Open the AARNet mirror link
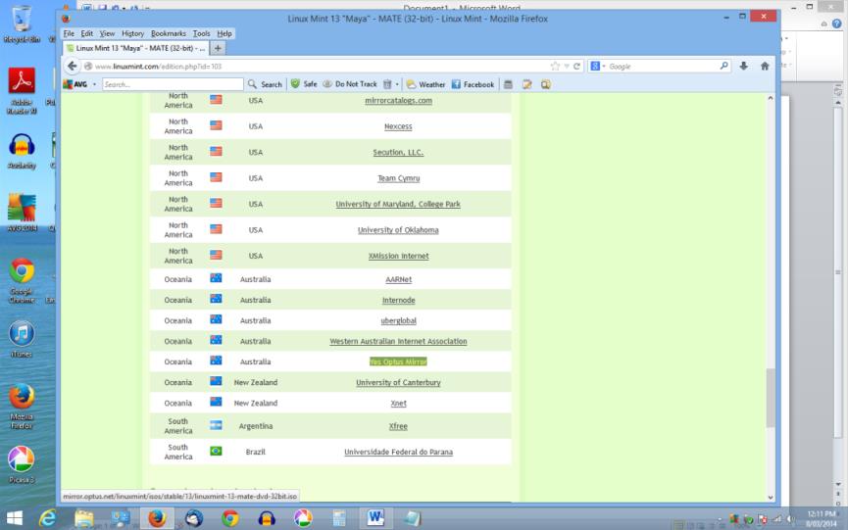This screenshot has height=530, width=848. pos(399,279)
